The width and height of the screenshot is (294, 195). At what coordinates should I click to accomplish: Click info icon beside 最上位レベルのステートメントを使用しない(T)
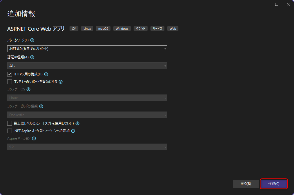tap(77, 123)
